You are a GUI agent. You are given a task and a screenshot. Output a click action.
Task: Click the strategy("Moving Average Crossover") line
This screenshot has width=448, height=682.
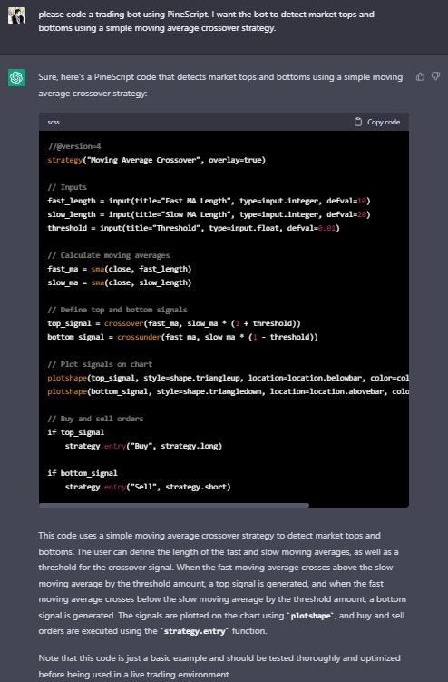coord(156,160)
